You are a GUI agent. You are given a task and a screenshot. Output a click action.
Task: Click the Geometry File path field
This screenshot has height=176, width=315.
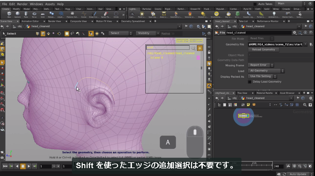[x=275, y=44]
